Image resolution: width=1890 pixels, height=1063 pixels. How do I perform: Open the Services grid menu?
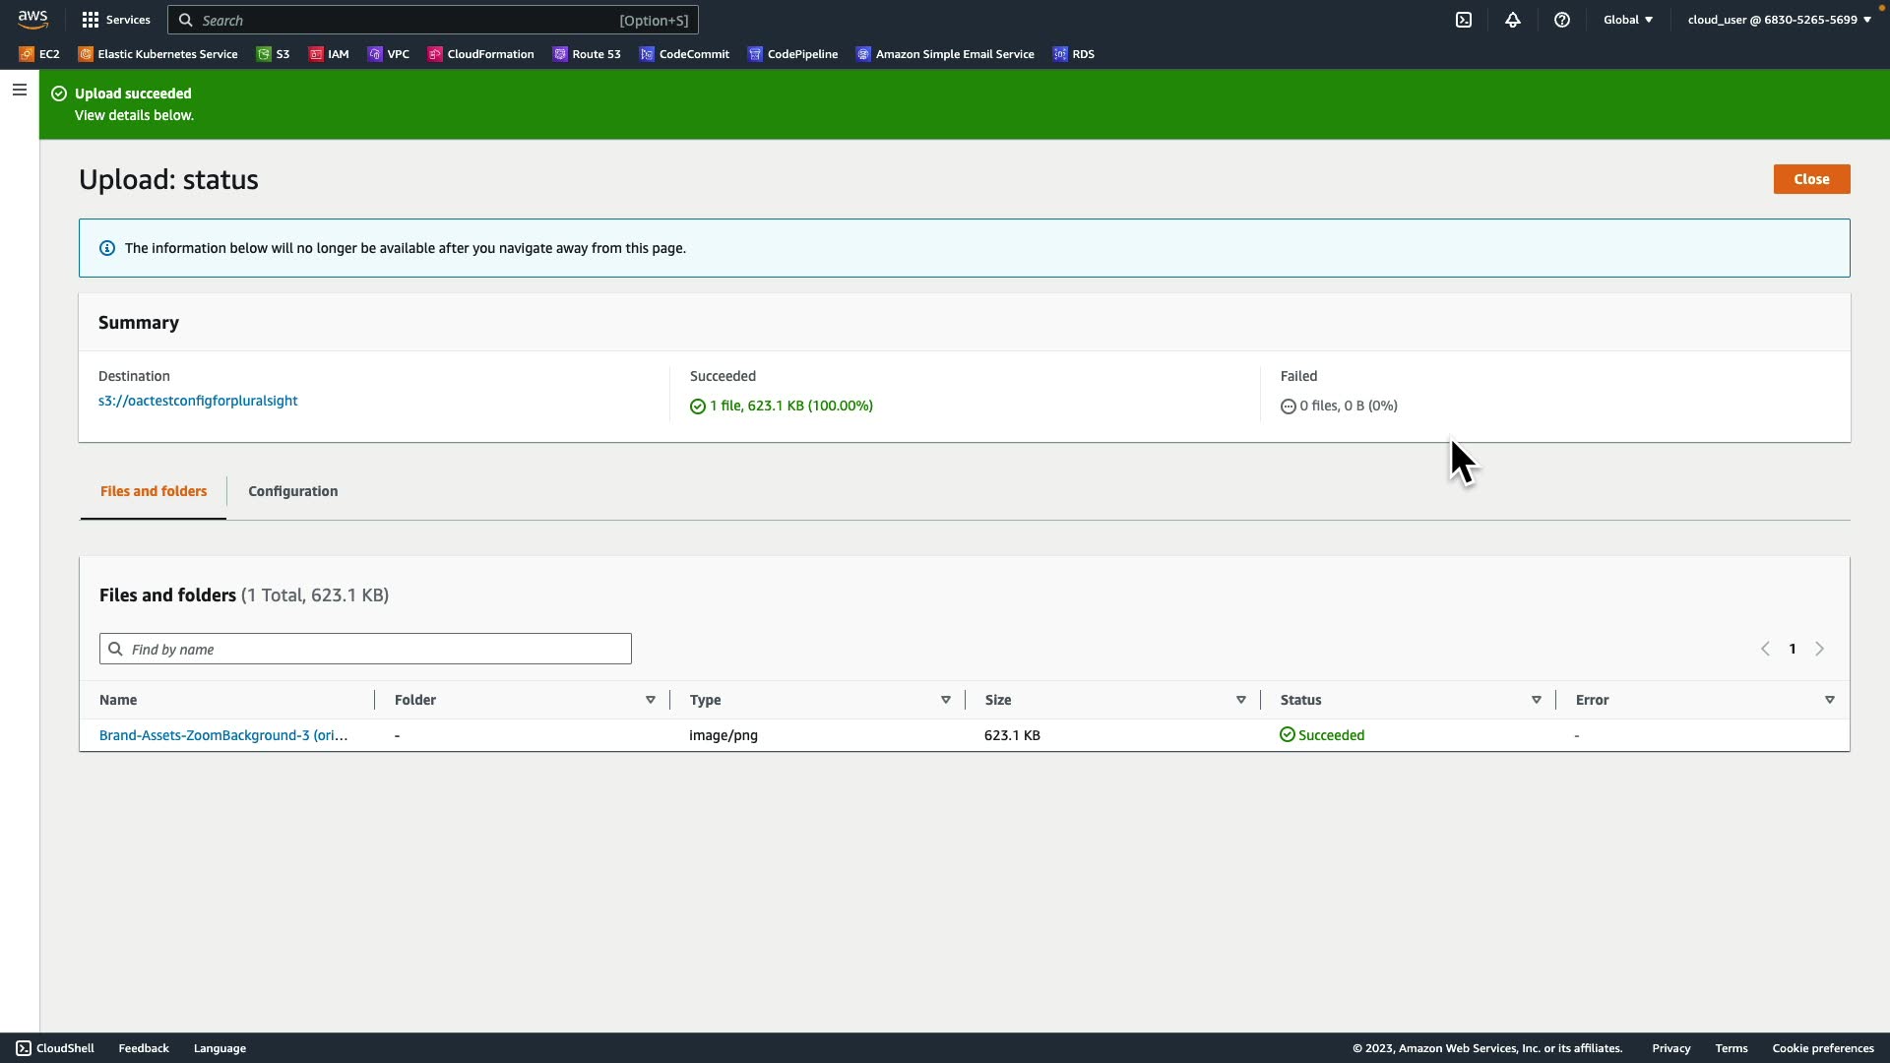coord(116,20)
